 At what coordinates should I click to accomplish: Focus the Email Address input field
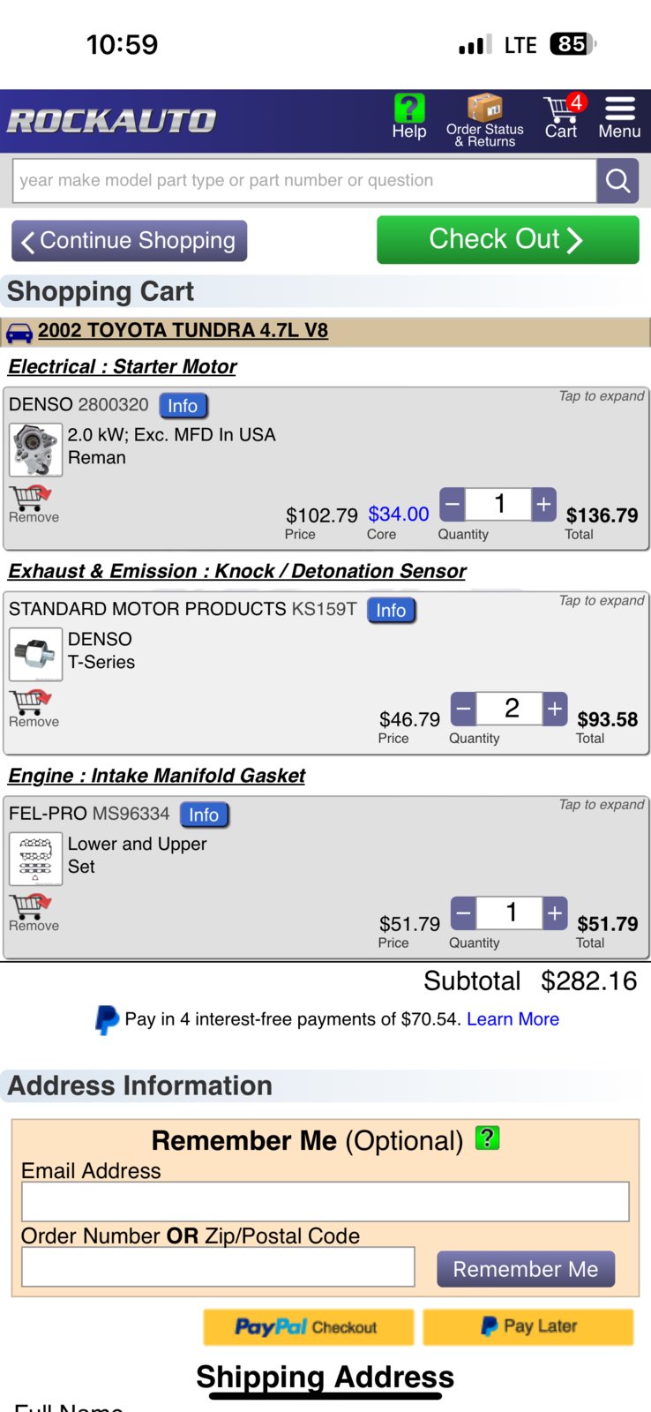click(x=325, y=1202)
